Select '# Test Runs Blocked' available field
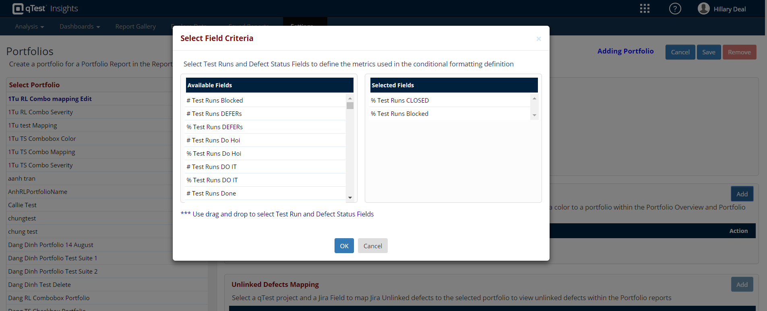 coord(215,101)
